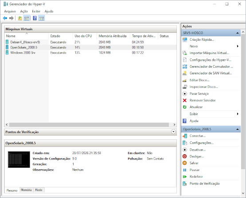
Task: Open the Arquivo menu
Action: (10, 11)
